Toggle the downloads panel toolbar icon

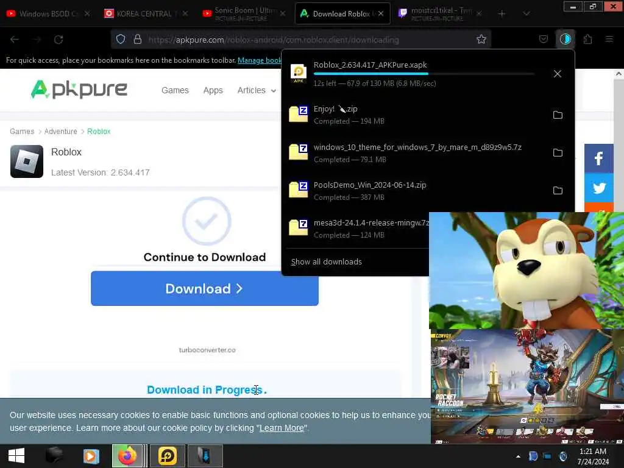coord(565,39)
